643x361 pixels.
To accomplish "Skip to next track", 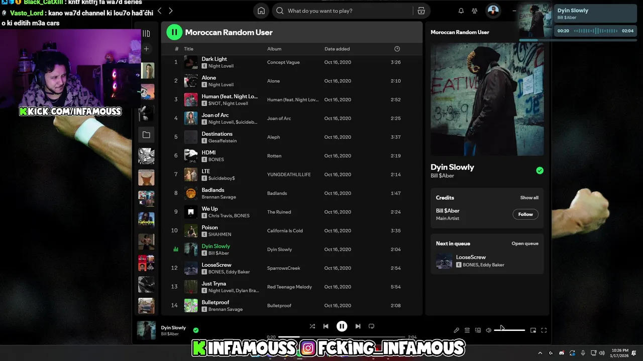I will [x=358, y=326].
